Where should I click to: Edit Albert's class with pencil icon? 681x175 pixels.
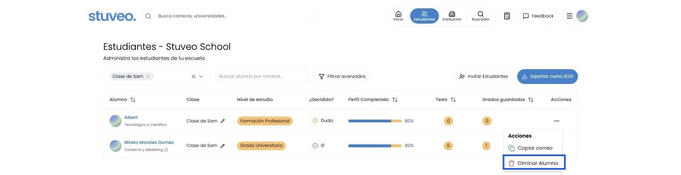(x=223, y=121)
